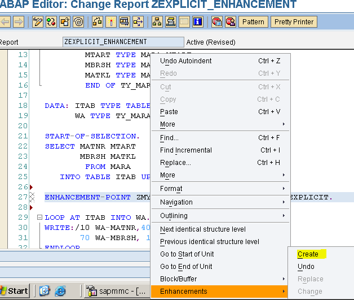Image resolution: width=354 pixels, height=300 pixels.
Task: Open the Block/Buffer submenu
Action: pos(220,279)
